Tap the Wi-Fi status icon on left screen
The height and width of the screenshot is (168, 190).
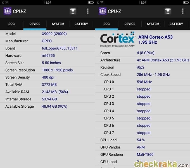(7, 3)
